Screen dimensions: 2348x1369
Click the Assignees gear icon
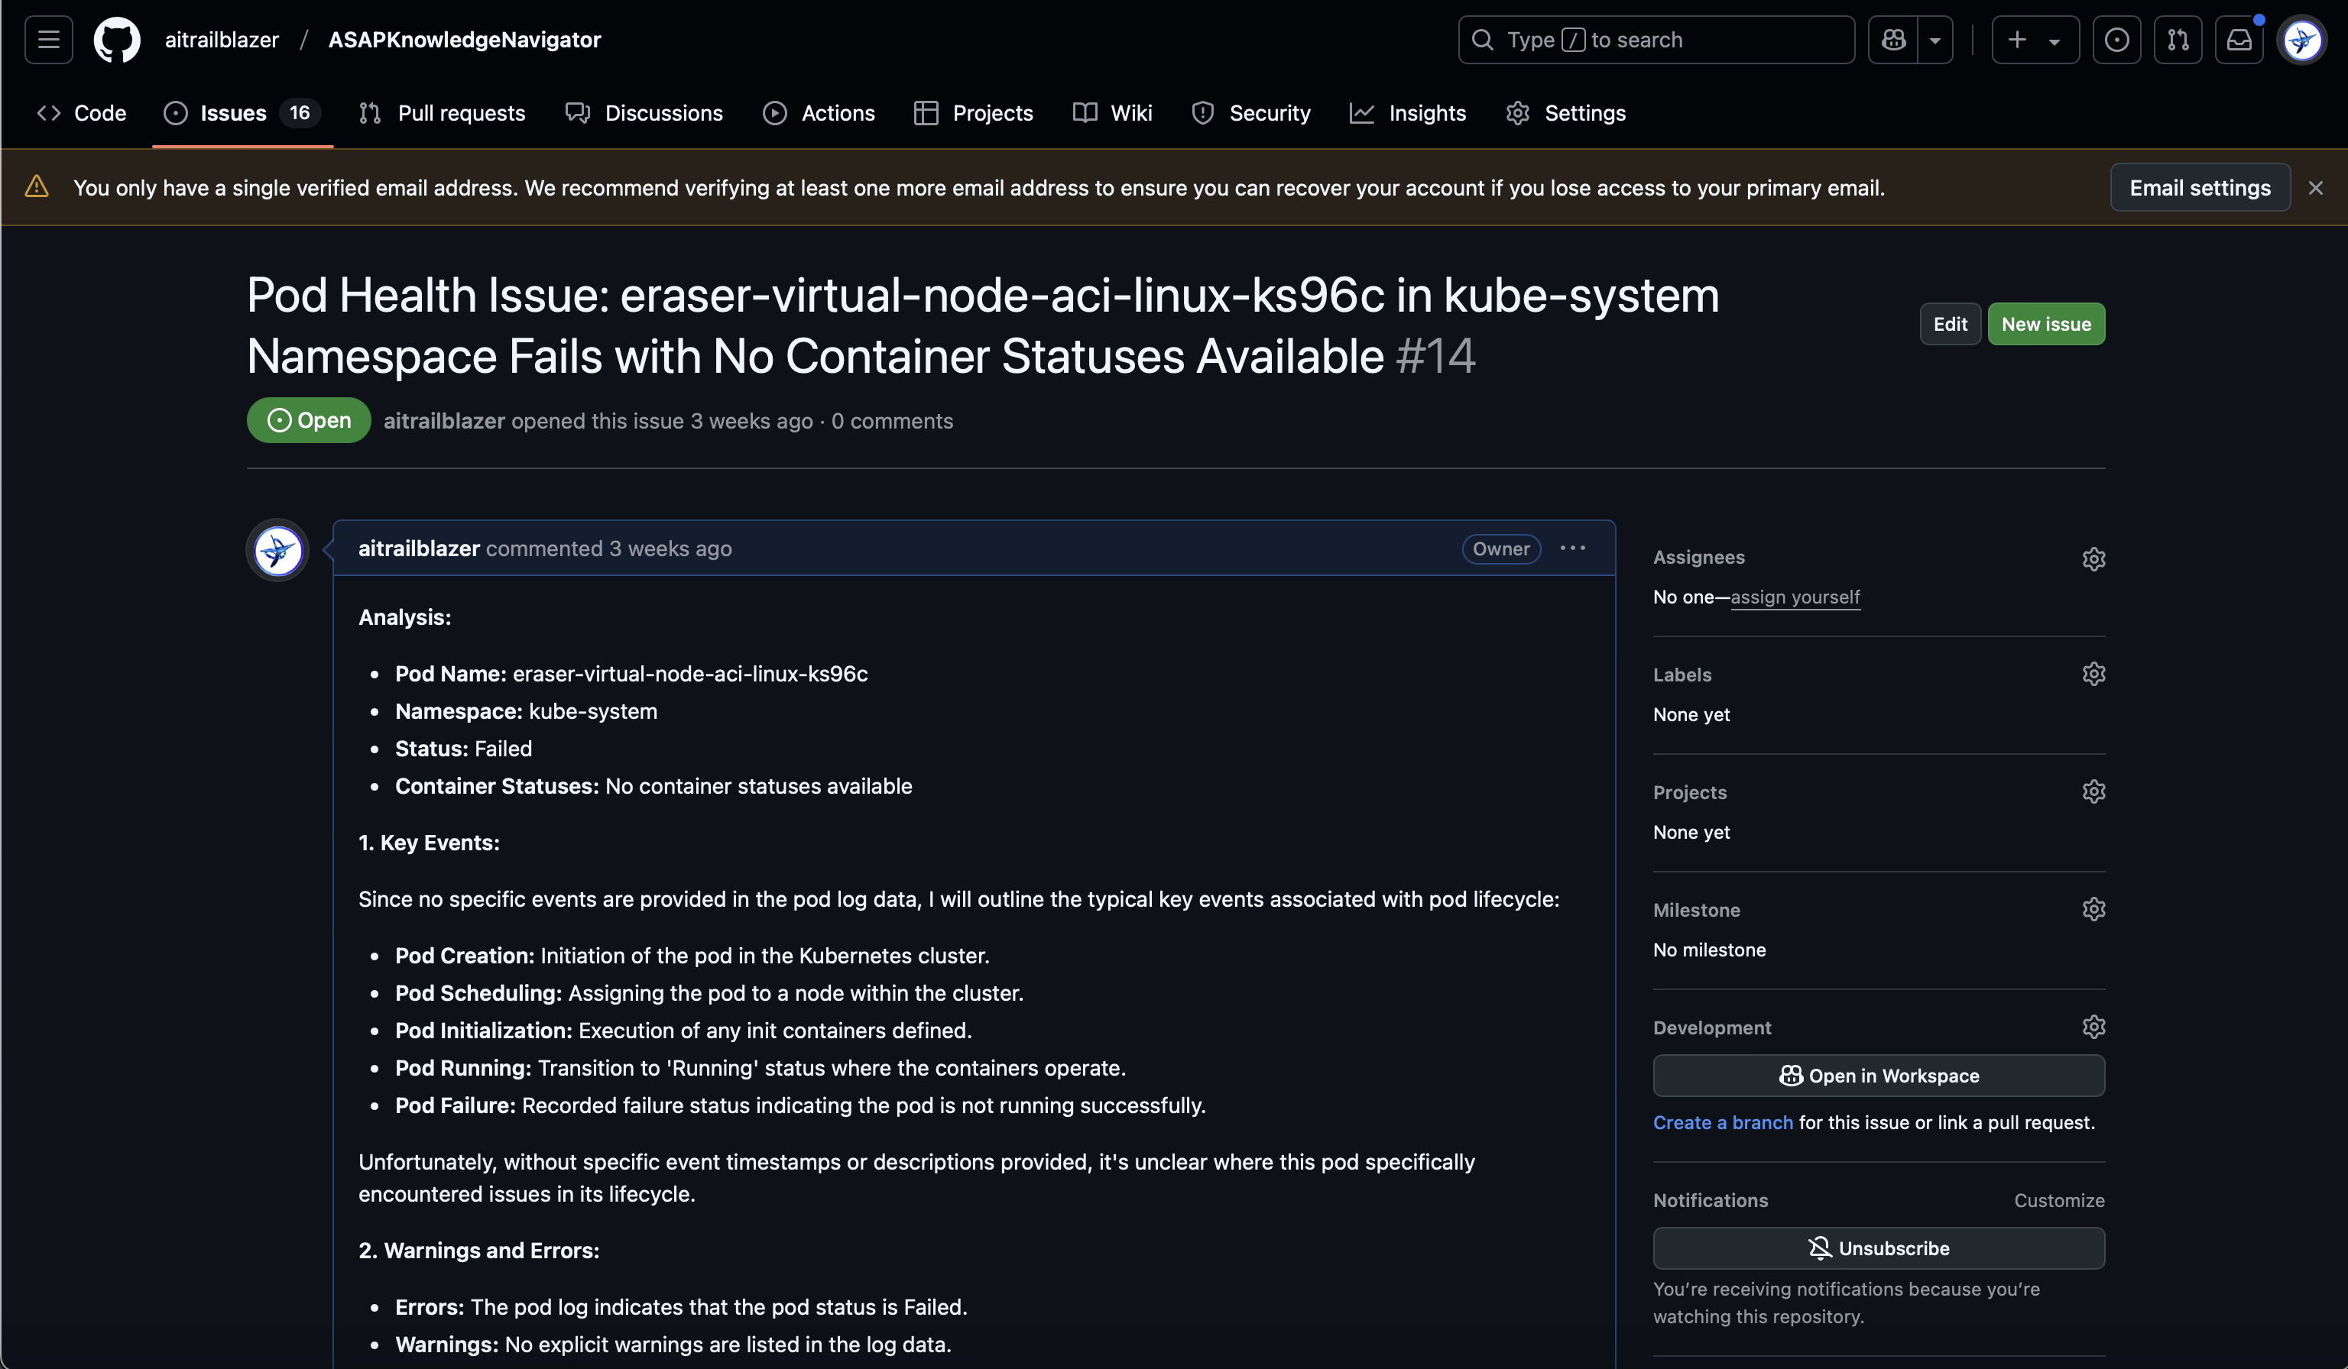(2093, 558)
